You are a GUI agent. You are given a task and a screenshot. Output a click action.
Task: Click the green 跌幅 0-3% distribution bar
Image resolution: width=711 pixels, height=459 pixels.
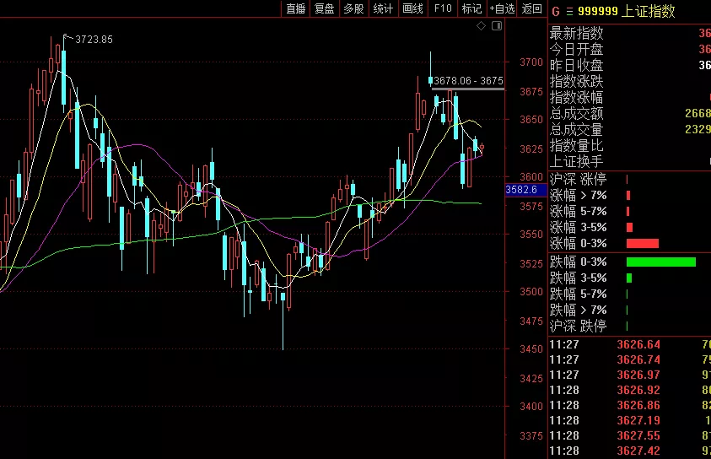click(660, 262)
